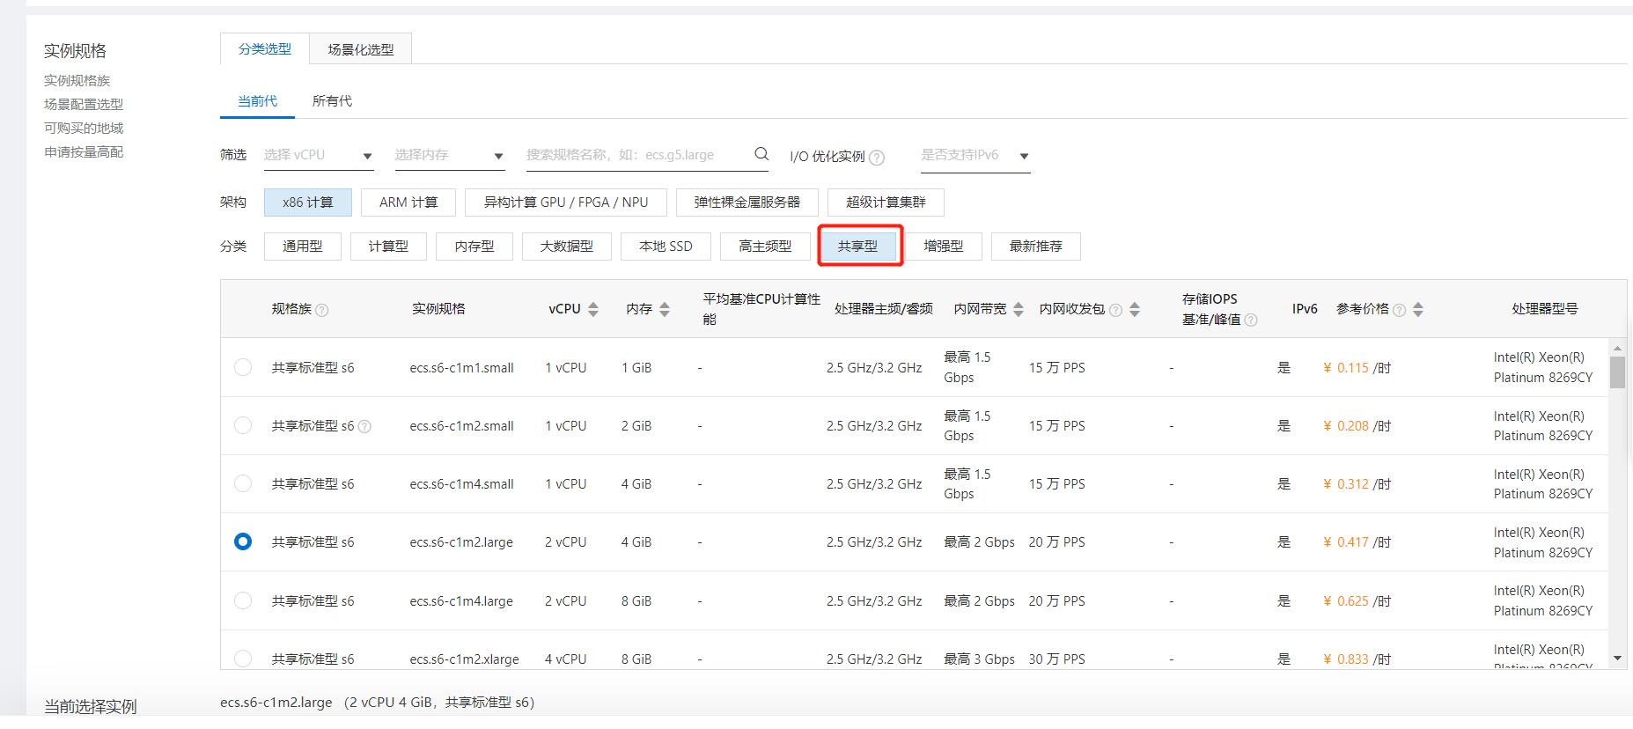
Task: Select ecs.s6-c1m4.small radio button
Action: (x=243, y=483)
